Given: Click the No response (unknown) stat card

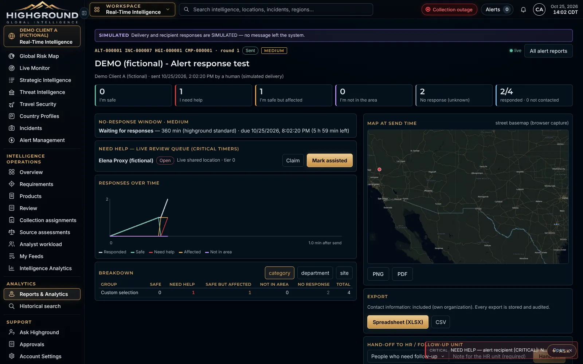Looking at the screenshot, I should 454,95.
